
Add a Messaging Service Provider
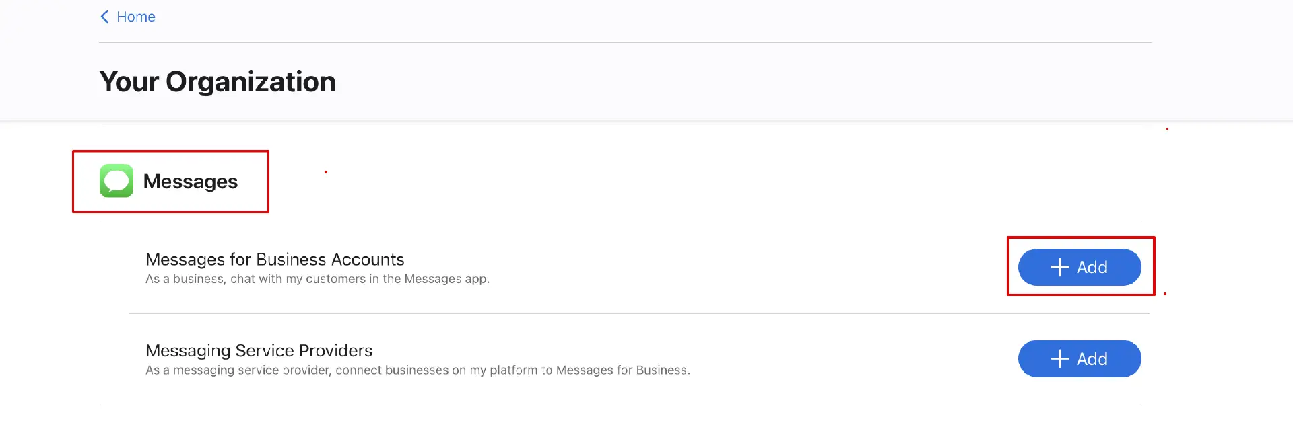pos(1079,359)
